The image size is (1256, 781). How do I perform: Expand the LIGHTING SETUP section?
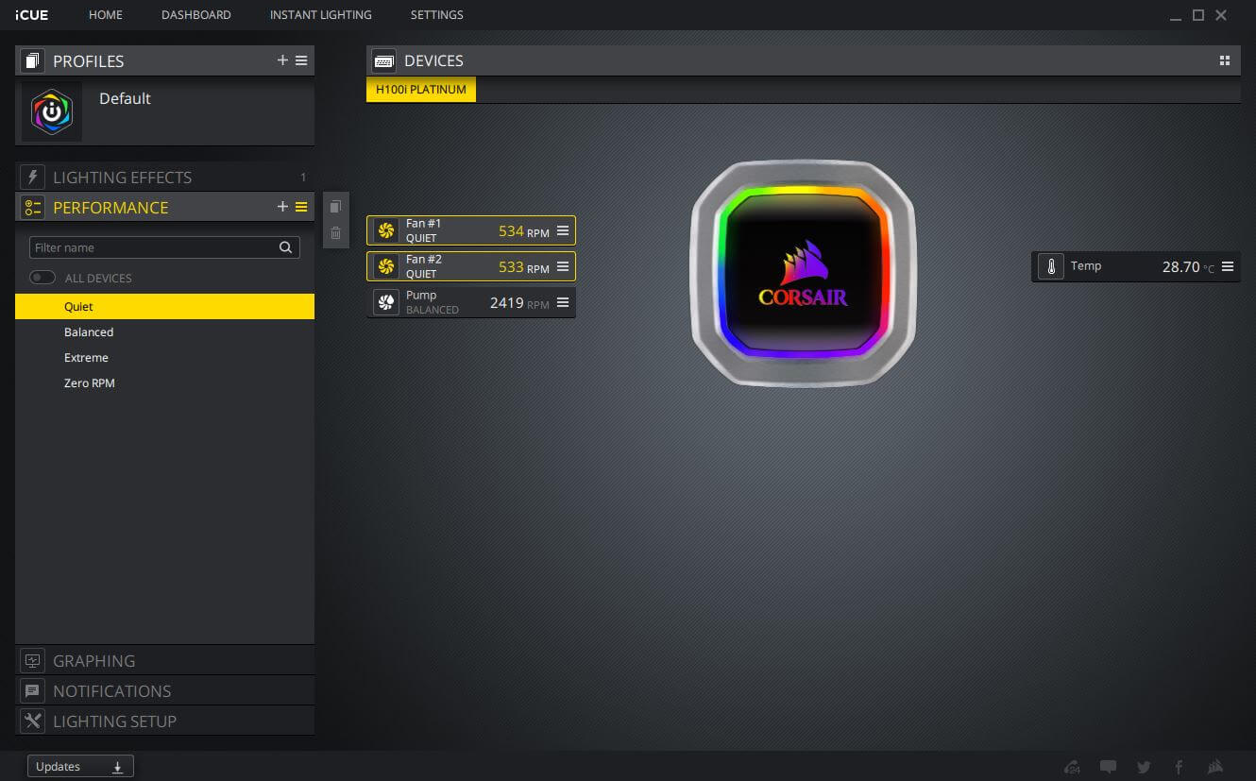(164, 722)
